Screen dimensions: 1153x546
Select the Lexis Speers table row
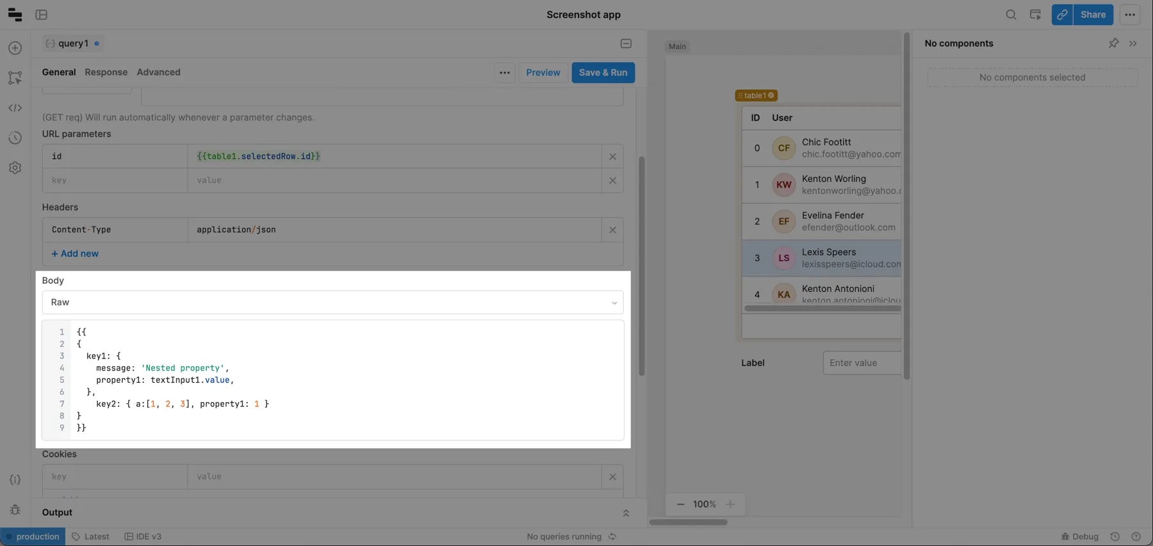tap(822, 258)
